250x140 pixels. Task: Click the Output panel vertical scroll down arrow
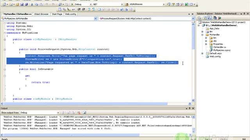click(193, 131)
